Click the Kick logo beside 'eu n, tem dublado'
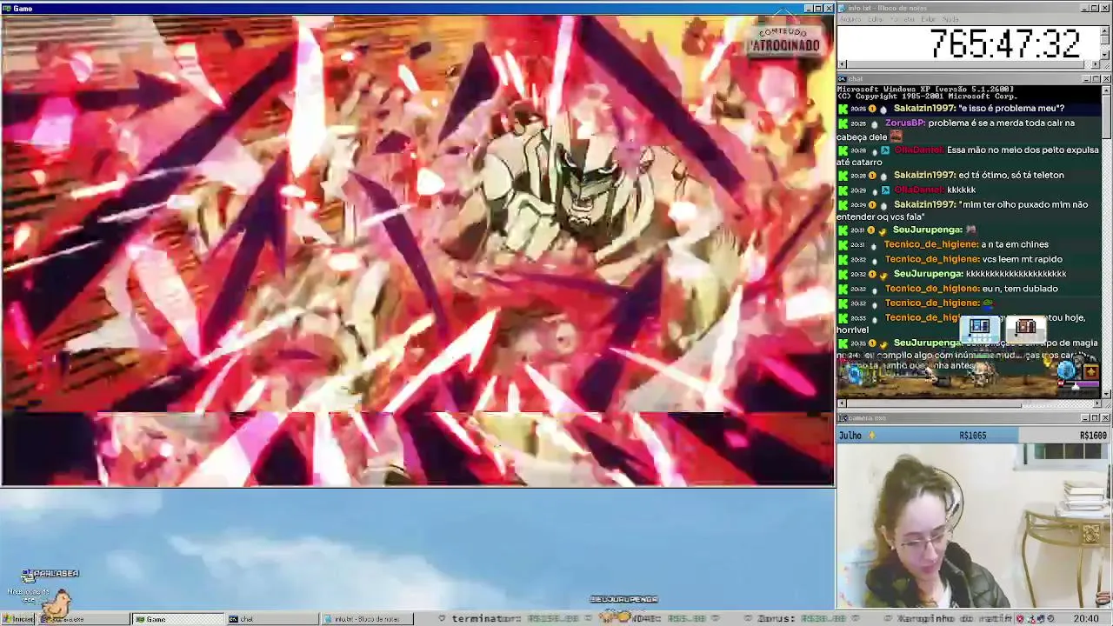The image size is (1113, 626). [x=842, y=289]
